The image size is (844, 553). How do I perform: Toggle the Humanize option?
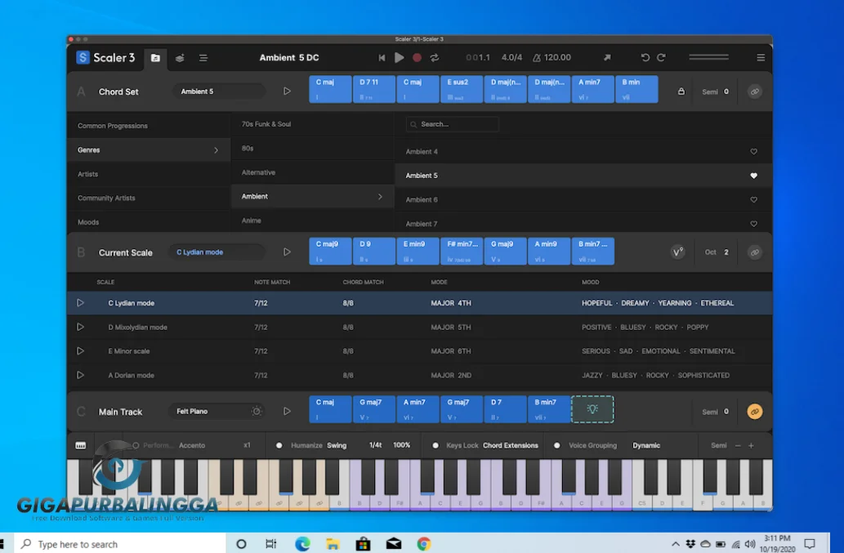279,445
